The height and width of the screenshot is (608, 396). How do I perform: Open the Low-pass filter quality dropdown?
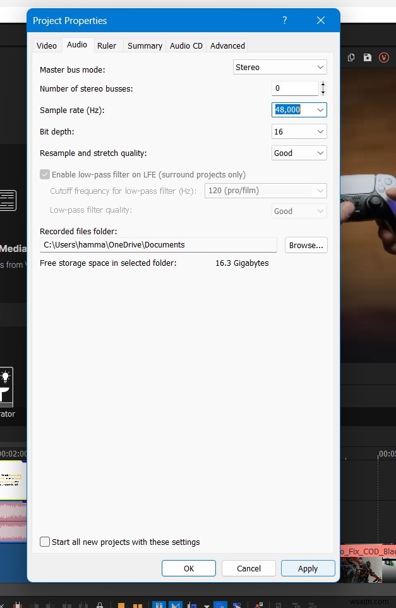299,212
